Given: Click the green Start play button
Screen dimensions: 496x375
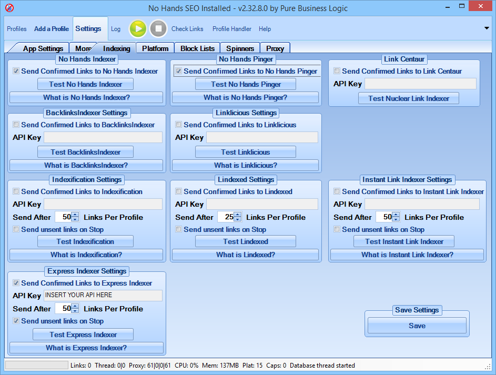Looking at the screenshot, I should click(x=138, y=29).
